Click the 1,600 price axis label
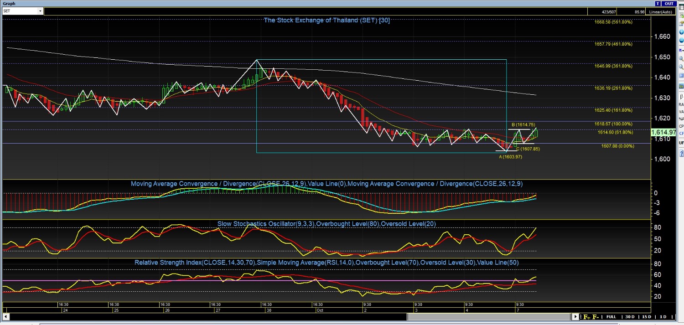Image resolution: width=684 pixels, height=325 pixels. [662, 159]
